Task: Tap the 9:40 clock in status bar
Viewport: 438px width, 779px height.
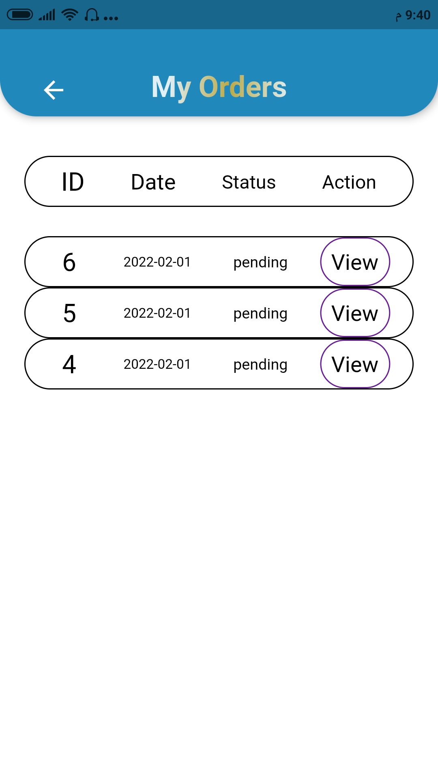Action: tap(417, 15)
